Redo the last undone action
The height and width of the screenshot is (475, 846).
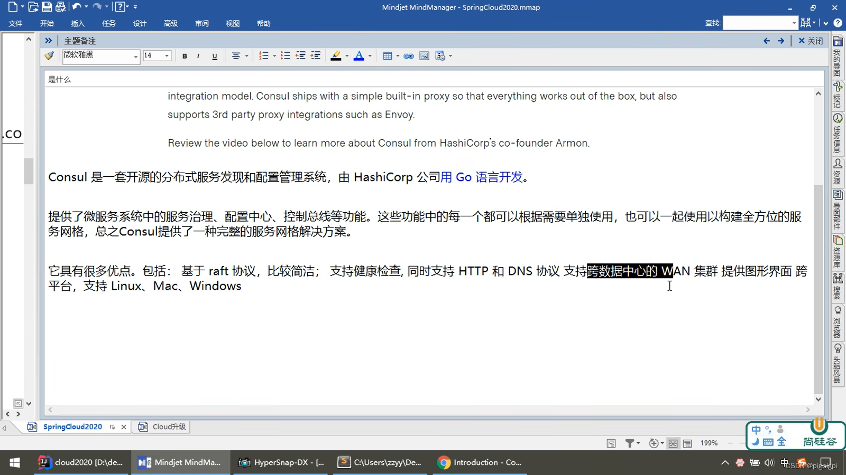pyautogui.click(x=97, y=7)
